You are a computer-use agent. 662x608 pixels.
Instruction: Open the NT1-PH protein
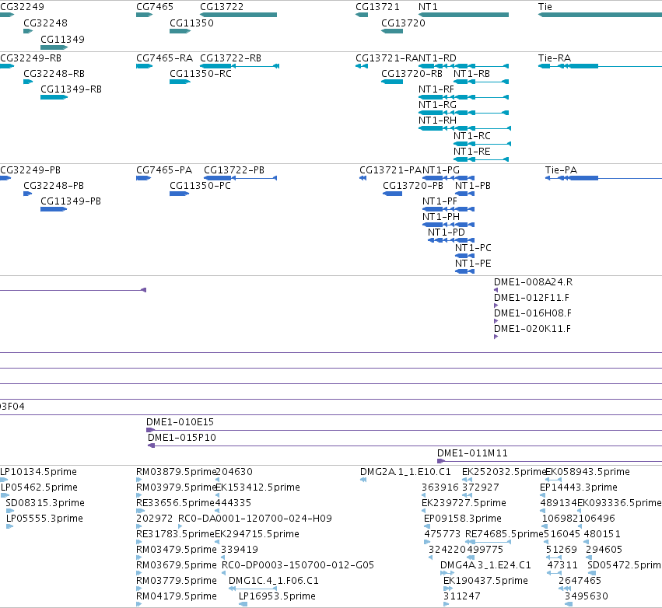pyautogui.click(x=441, y=217)
